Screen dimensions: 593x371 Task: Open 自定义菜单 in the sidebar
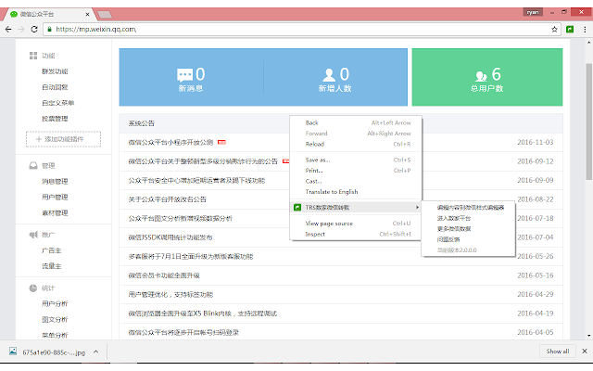(57, 103)
